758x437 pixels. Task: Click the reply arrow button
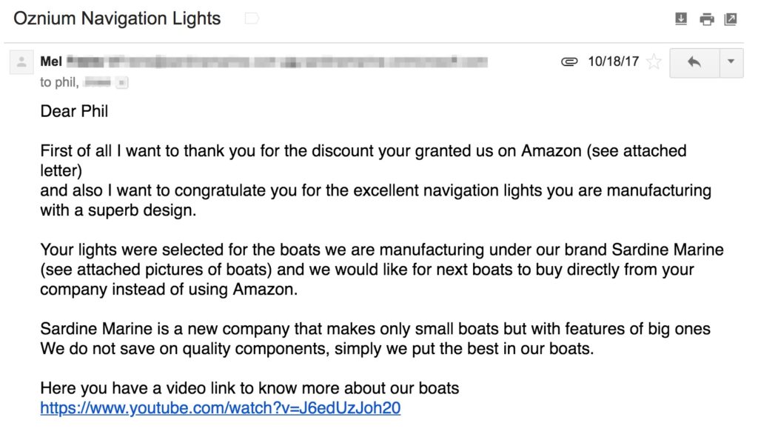[x=694, y=62]
